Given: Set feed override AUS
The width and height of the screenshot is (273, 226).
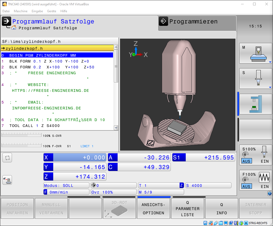Looking at the screenshot, I should pyautogui.click(x=246, y=186).
